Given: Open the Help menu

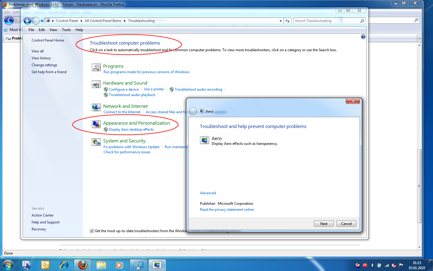Looking at the screenshot, I should tap(79, 30).
